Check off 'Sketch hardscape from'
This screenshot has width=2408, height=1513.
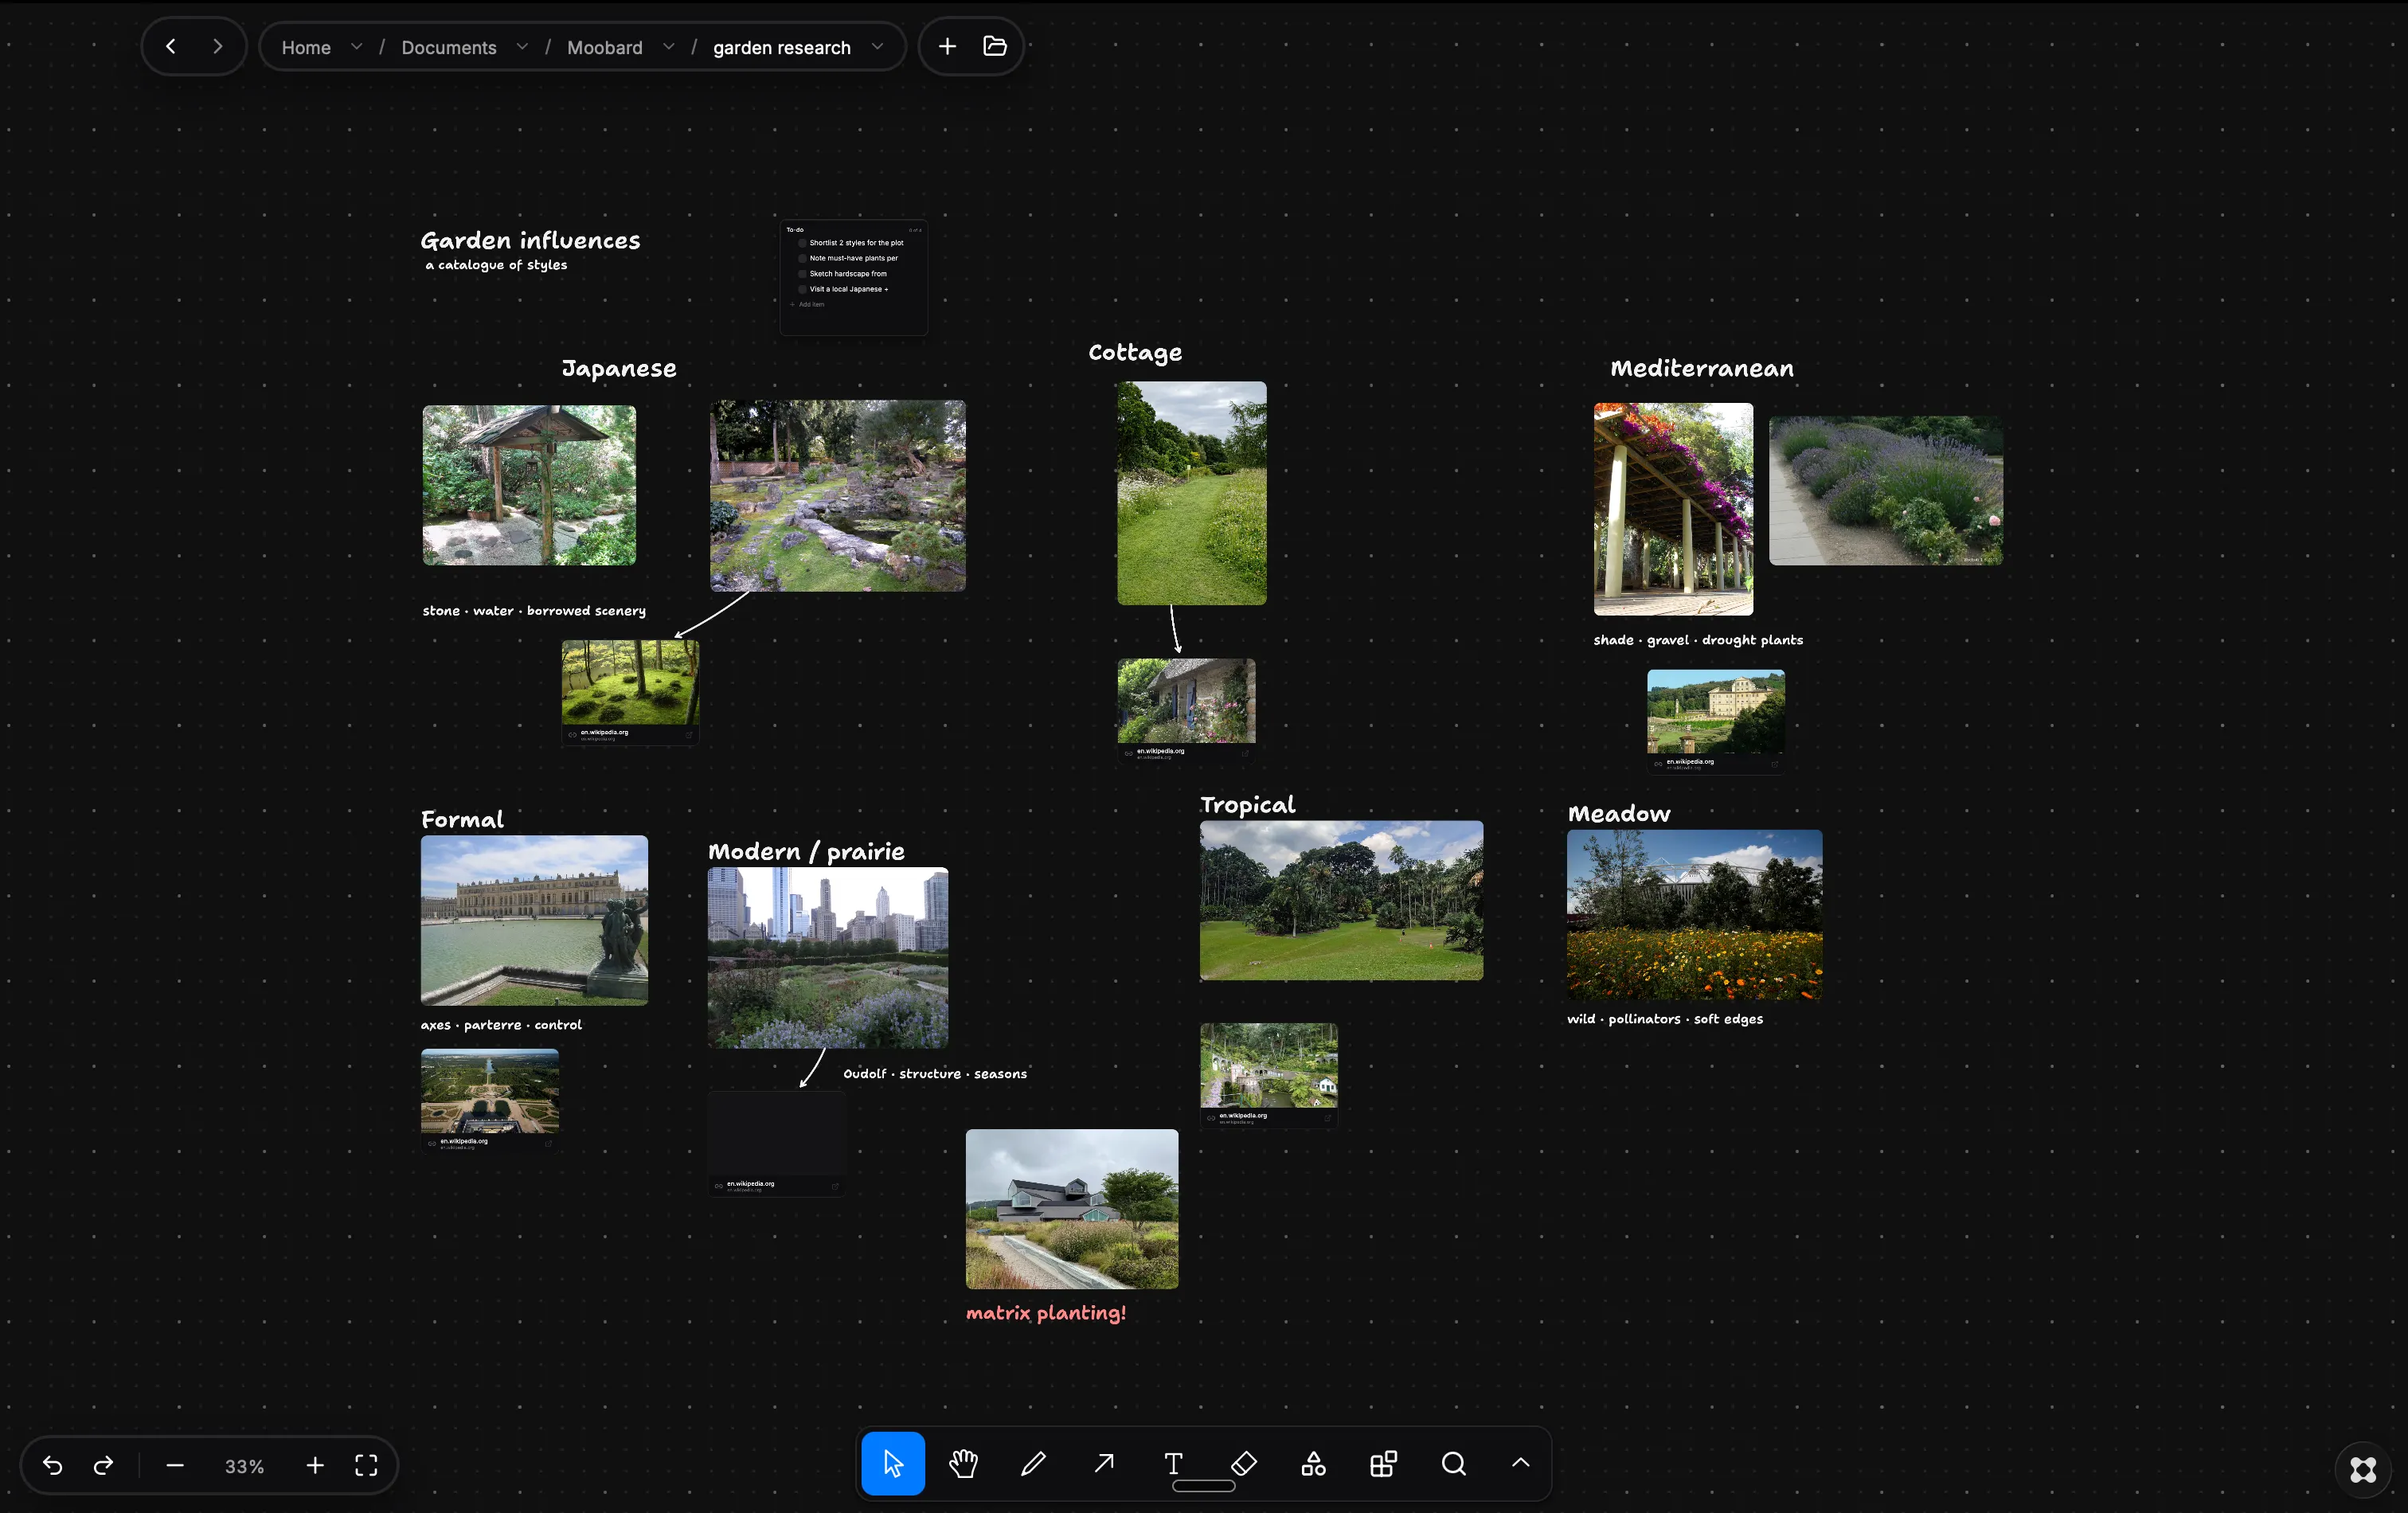click(x=802, y=274)
